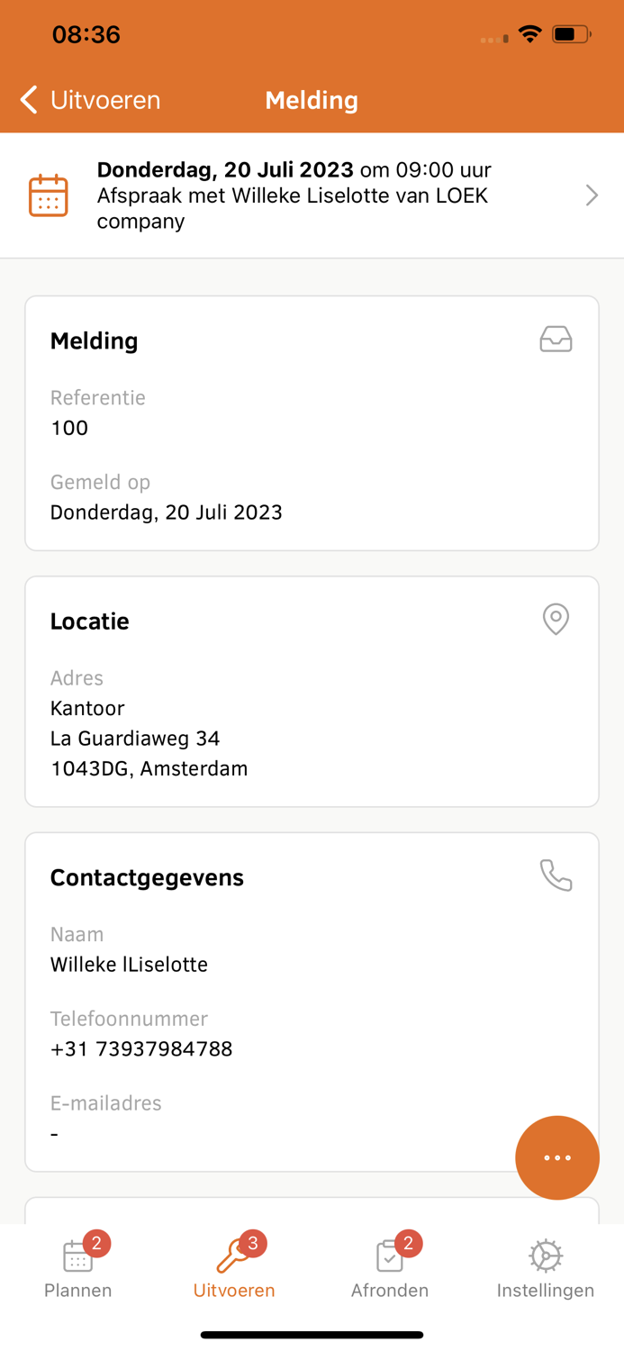Click the back arrow to Uitvoeren
624x1351 pixels.
[x=28, y=100]
